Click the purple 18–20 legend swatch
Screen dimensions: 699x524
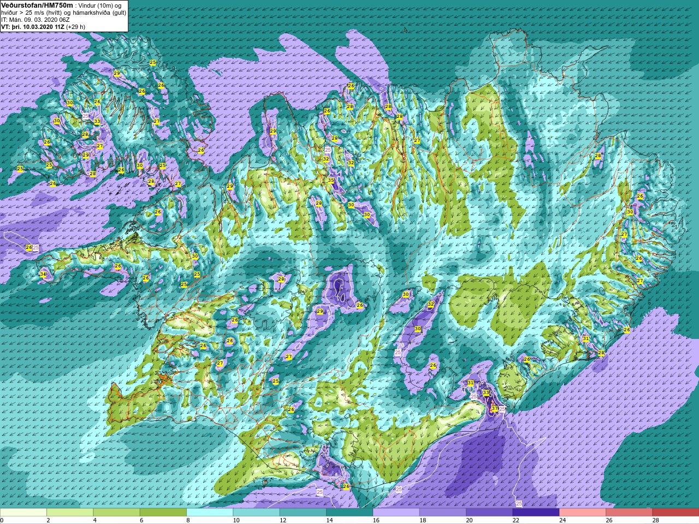(442, 513)
